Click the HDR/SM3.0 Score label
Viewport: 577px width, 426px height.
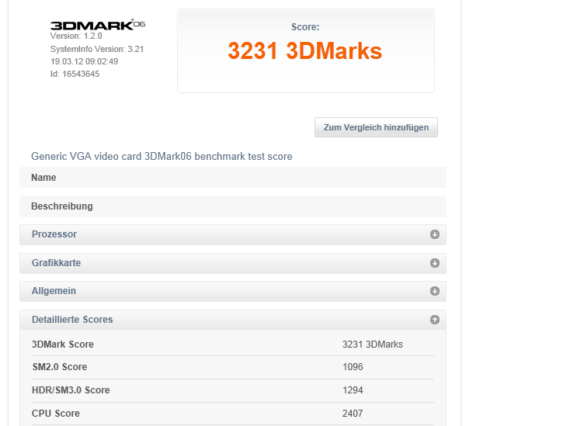click(x=71, y=390)
